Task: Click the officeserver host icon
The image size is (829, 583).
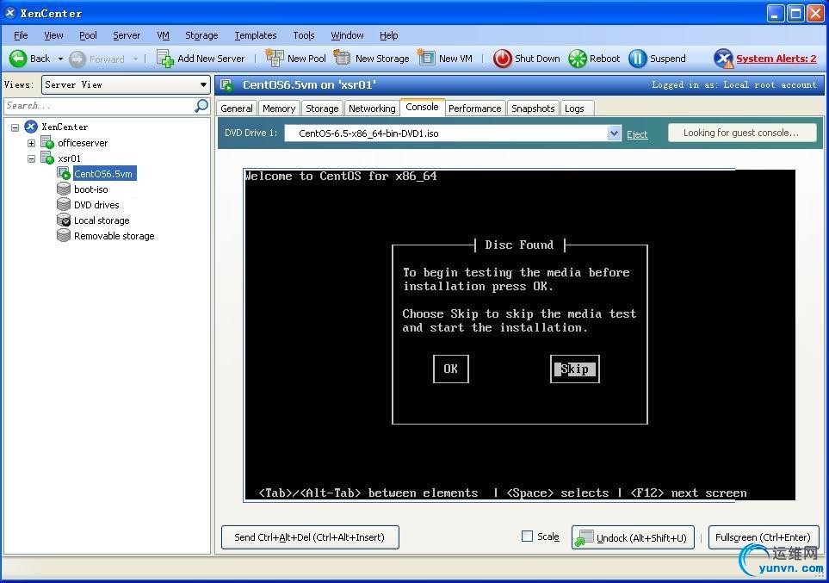Action: [47, 142]
